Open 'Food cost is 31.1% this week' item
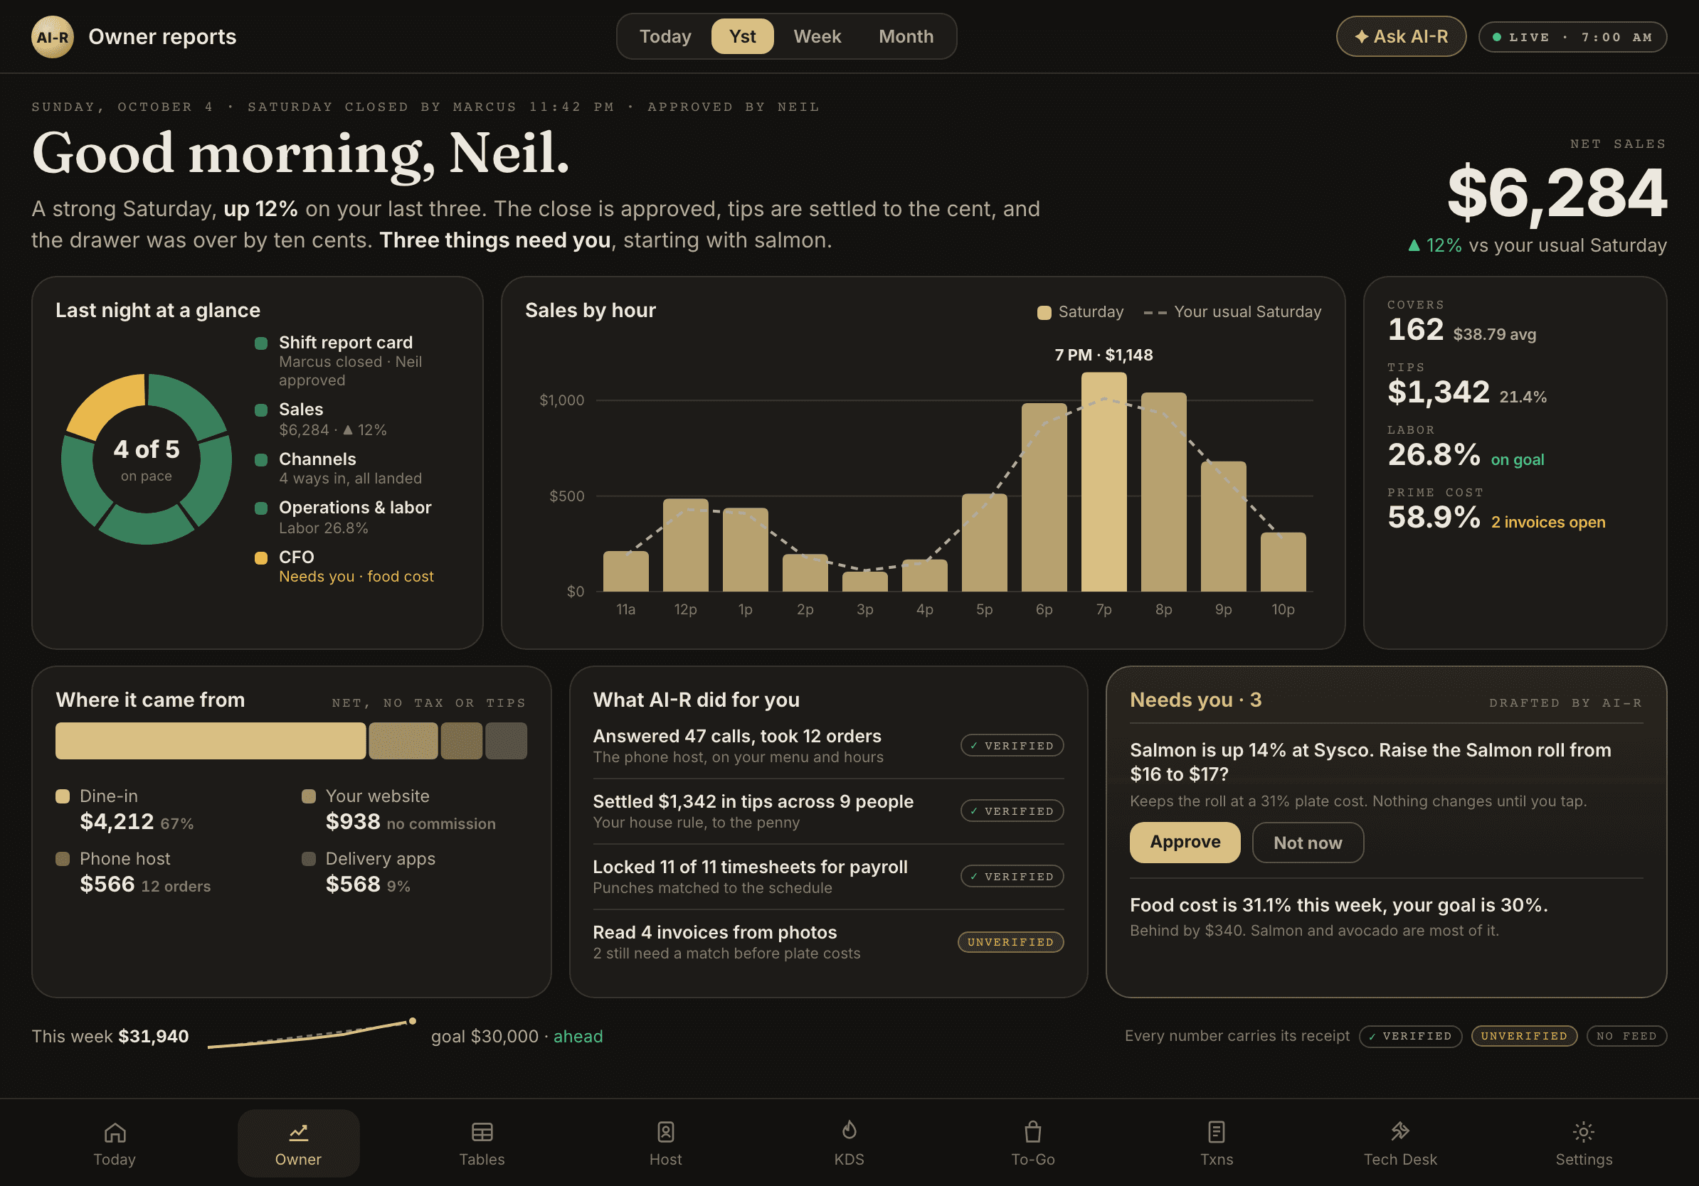1699x1186 pixels. tap(1386, 917)
